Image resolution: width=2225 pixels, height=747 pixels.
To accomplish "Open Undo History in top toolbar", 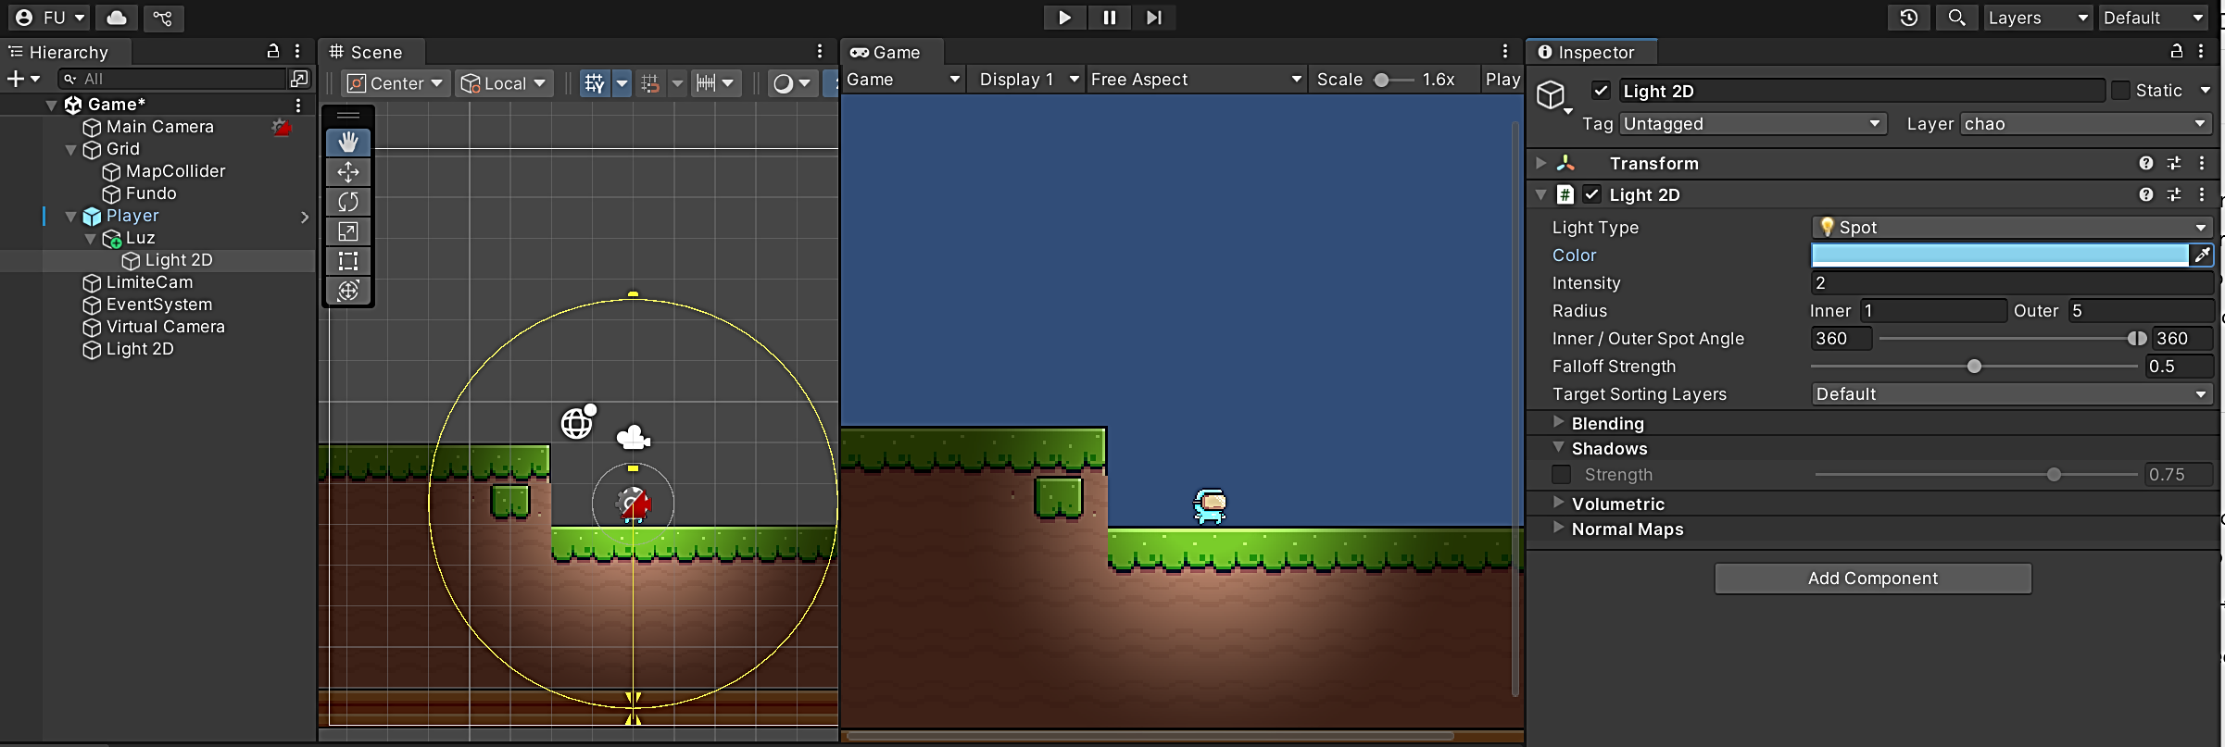I will point(1908,18).
